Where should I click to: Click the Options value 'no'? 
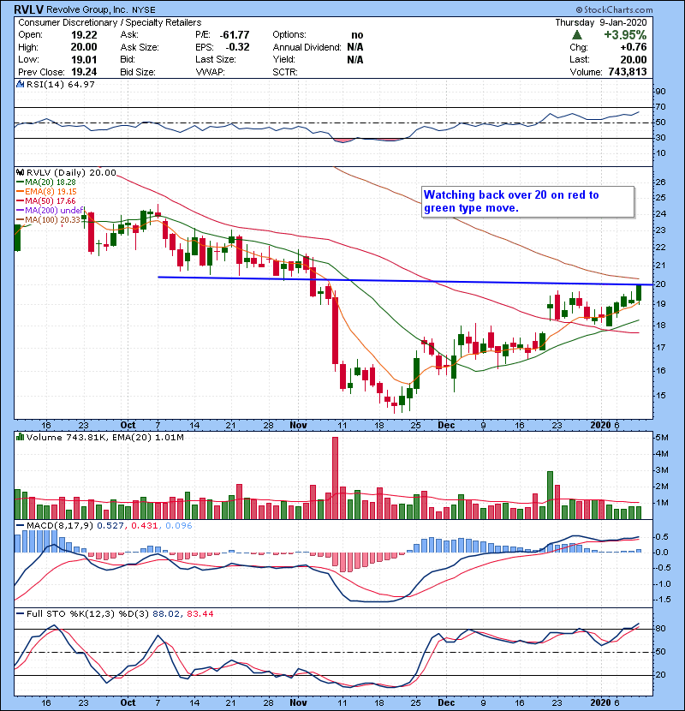tap(357, 35)
